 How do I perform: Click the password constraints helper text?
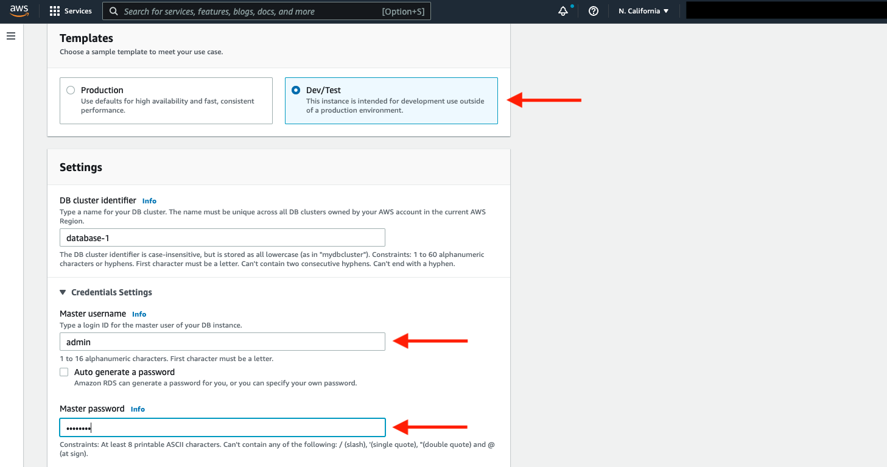(277, 449)
